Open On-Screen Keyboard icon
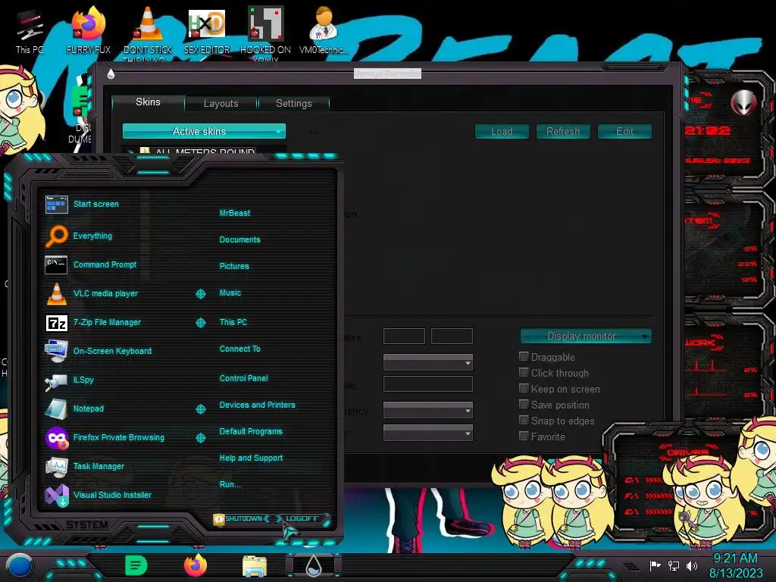 (56, 351)
